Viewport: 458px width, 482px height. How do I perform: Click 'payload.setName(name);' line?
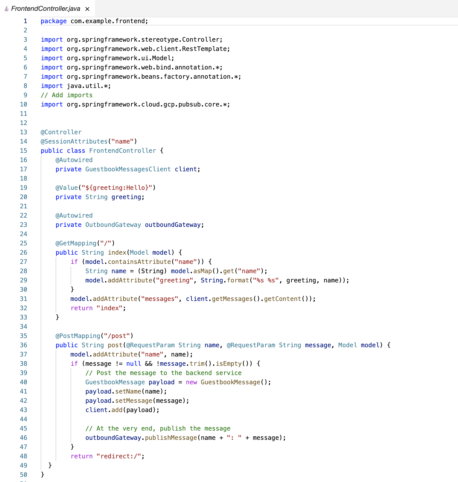click(126, 391)
